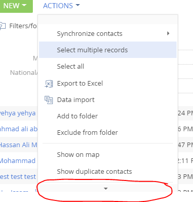This screenshot has height=202, width=193.
Task: Choose Add to folder
Action: tap(108, 116)
